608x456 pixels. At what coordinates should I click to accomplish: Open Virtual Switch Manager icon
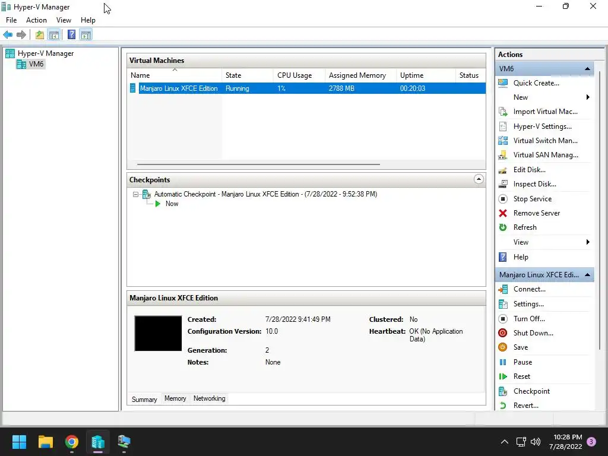pyautogui.click(x=503, y=141)
